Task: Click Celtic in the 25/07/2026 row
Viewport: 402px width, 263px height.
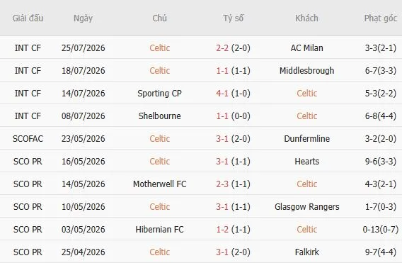Action: pos(159,48)
